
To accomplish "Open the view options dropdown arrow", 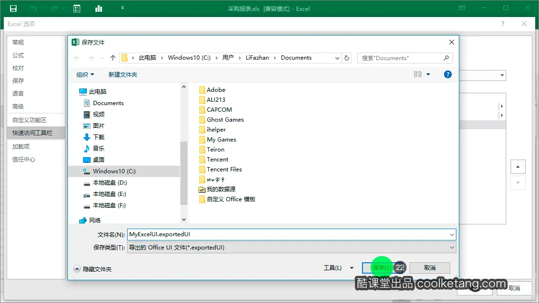I will point(428,74).
